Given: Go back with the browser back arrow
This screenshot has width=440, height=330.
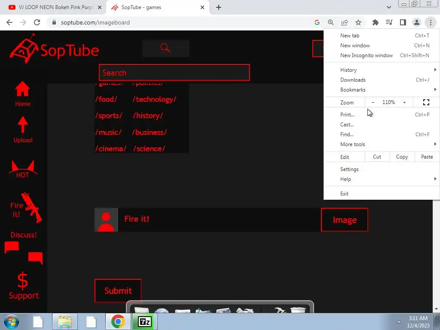Looking at the screenshot, I should [9, 22].
